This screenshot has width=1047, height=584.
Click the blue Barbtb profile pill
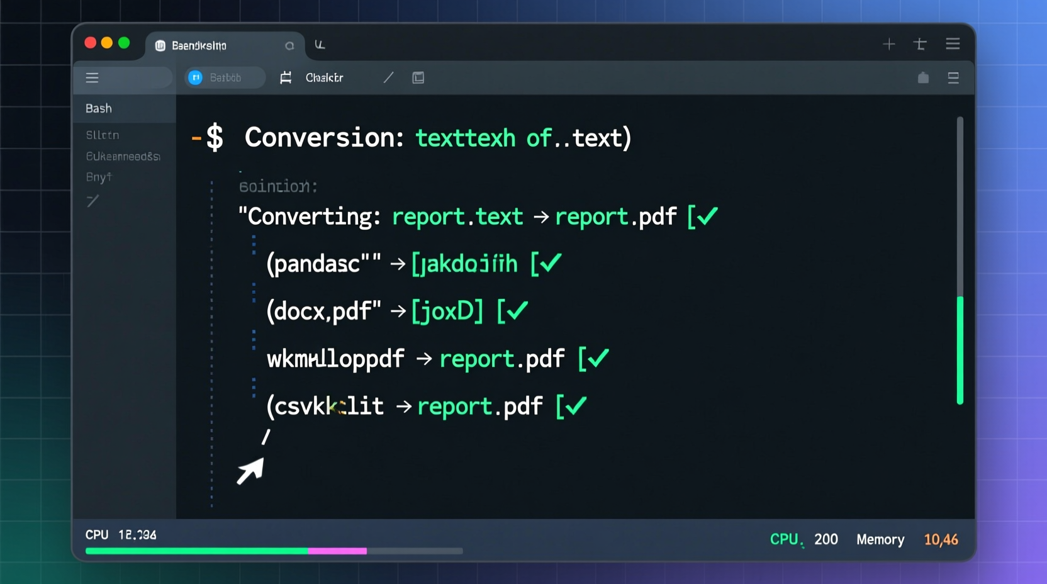225,77
